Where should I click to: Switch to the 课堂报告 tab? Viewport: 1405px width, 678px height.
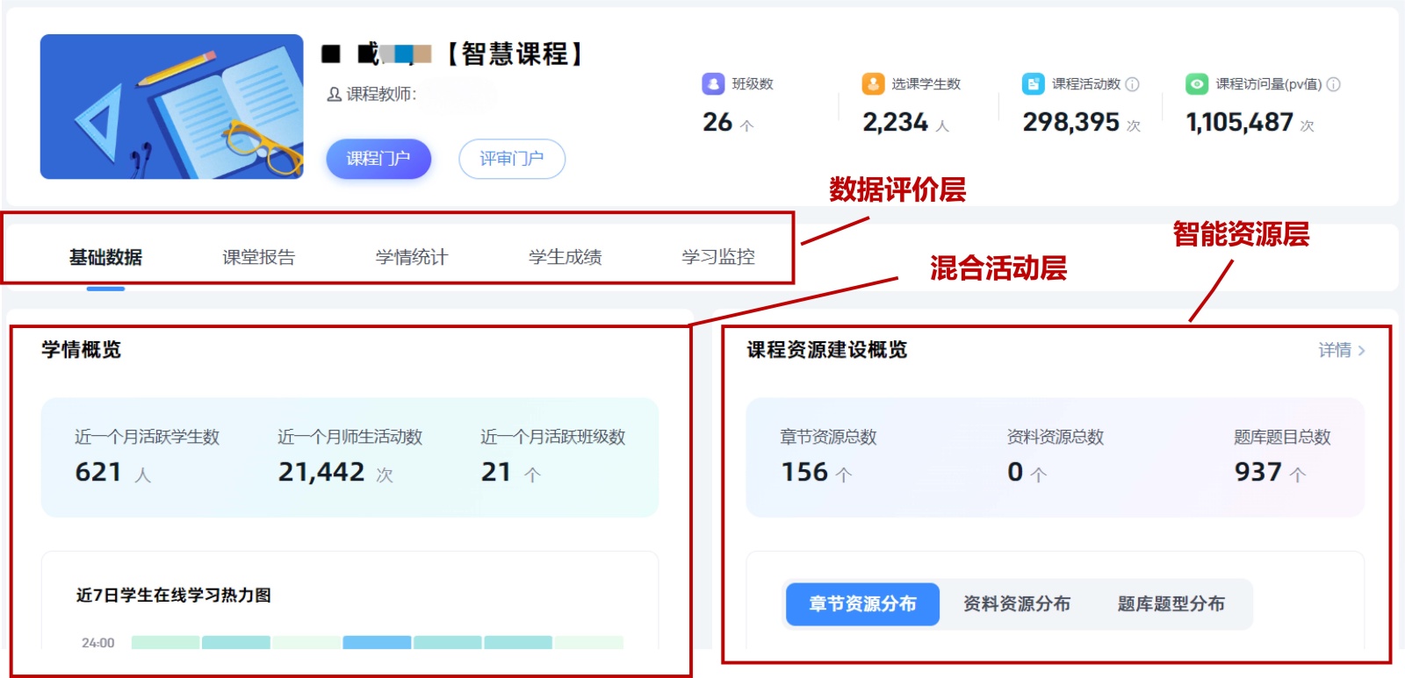pyautogui.click(x=259, y=257)
